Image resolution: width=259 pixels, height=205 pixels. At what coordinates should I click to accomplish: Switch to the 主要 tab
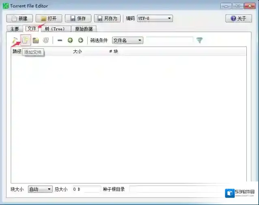(x=15, y=29)
